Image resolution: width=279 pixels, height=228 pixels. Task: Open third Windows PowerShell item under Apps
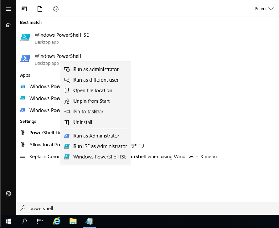coord(40,110)
